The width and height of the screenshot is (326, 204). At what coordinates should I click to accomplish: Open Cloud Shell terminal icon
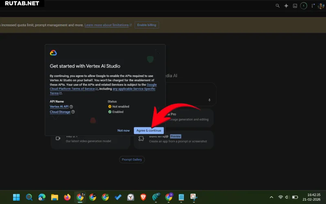pyautogui.click(x=295, y=6)
